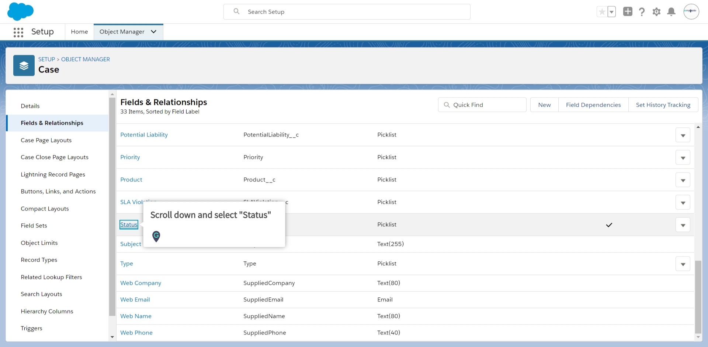Click the Case object layers icon
Viewport: 708px width, 347px height.
pyautogui.click(x=24, y=65)
